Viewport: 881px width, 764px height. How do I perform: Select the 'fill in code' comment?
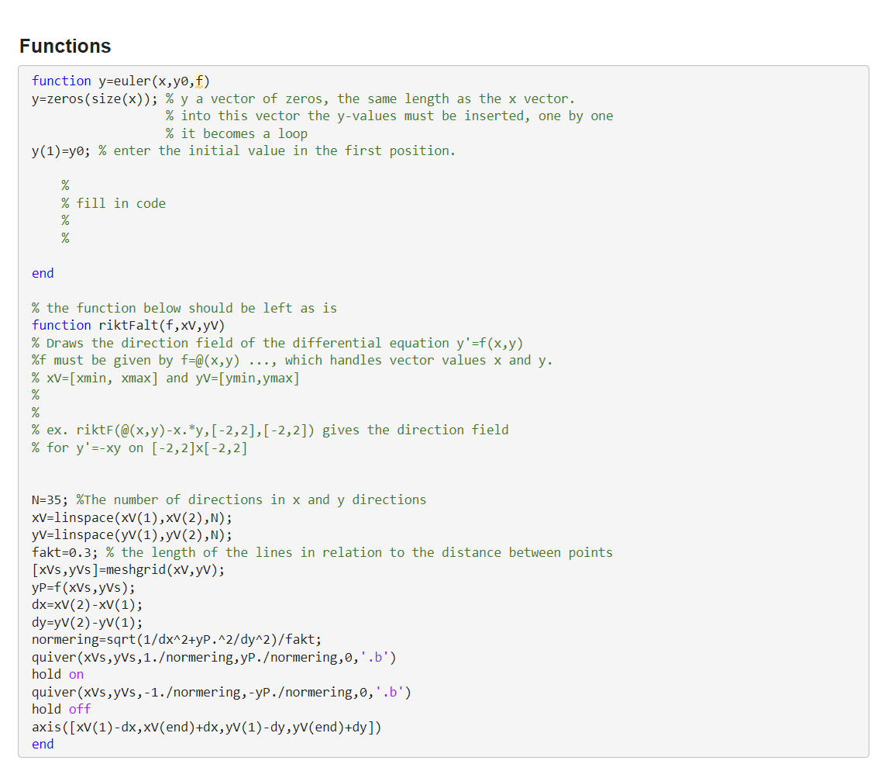(x=113, y=202)
